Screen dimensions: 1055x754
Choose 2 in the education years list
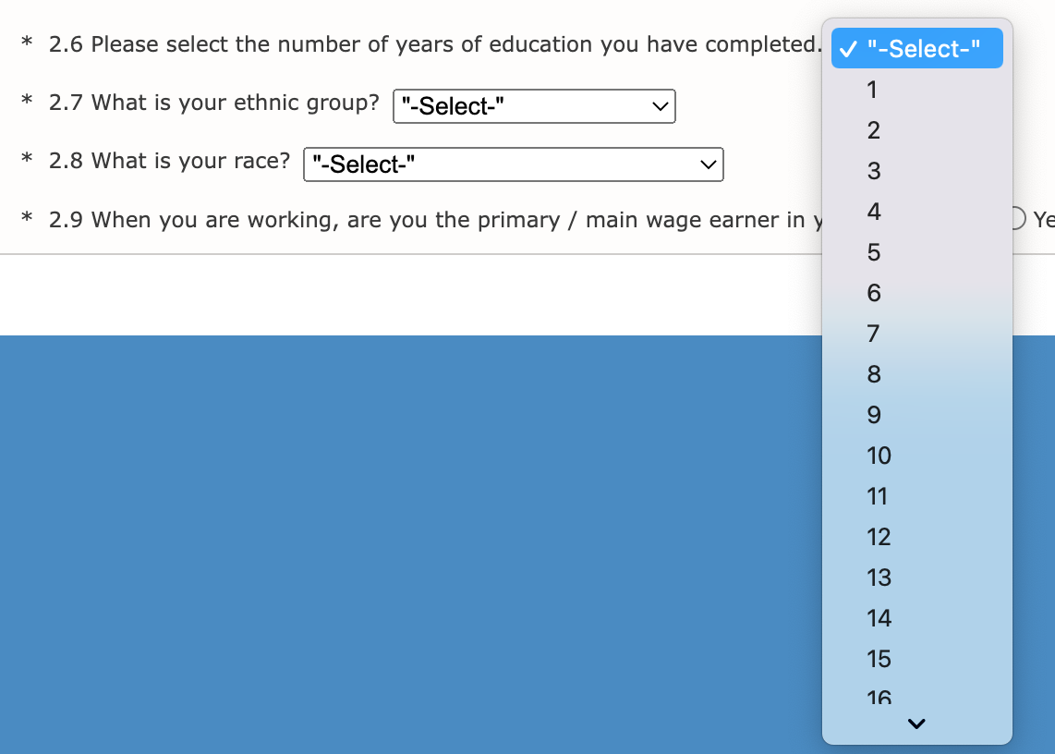pyautogui.click(x=873, y=130)
